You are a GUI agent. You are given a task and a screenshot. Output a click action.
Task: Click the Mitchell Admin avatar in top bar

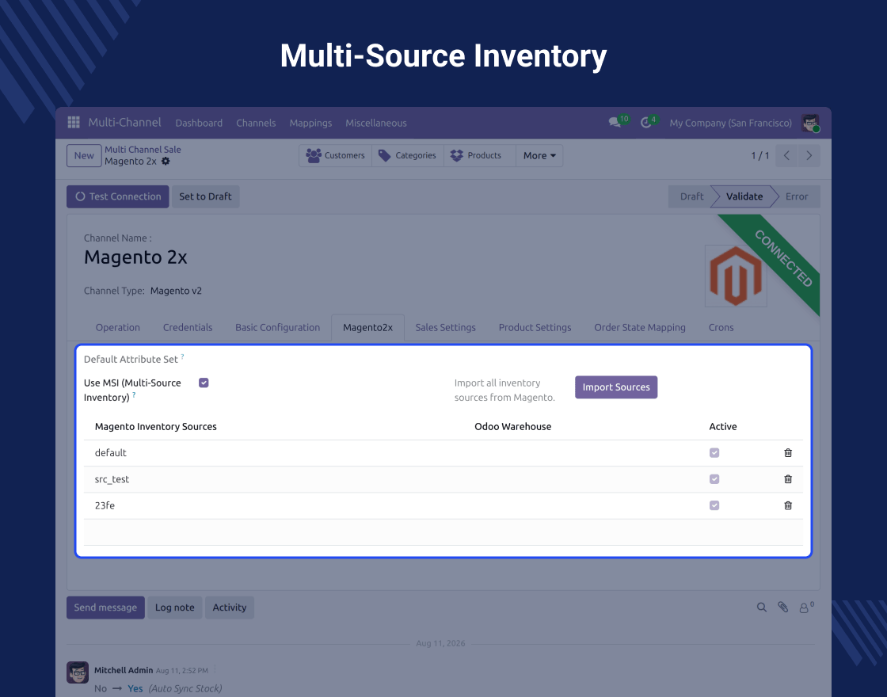click(x=810, y=123)
